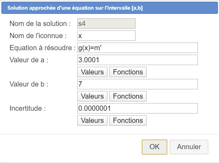Click the Valeur de b field showing 7
The width and height of the screenshot is (219, 163).
[137, 84]
